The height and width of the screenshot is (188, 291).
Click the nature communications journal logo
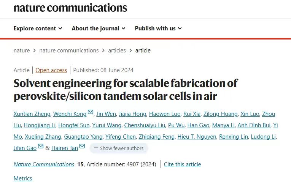pos(70,7)
